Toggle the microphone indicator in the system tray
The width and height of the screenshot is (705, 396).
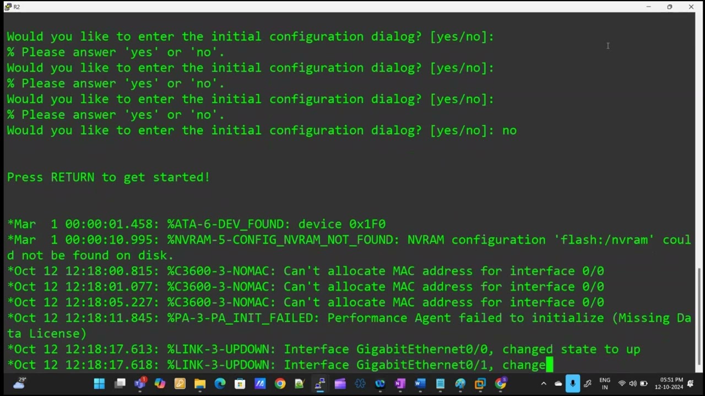click(x=573, y=384)
